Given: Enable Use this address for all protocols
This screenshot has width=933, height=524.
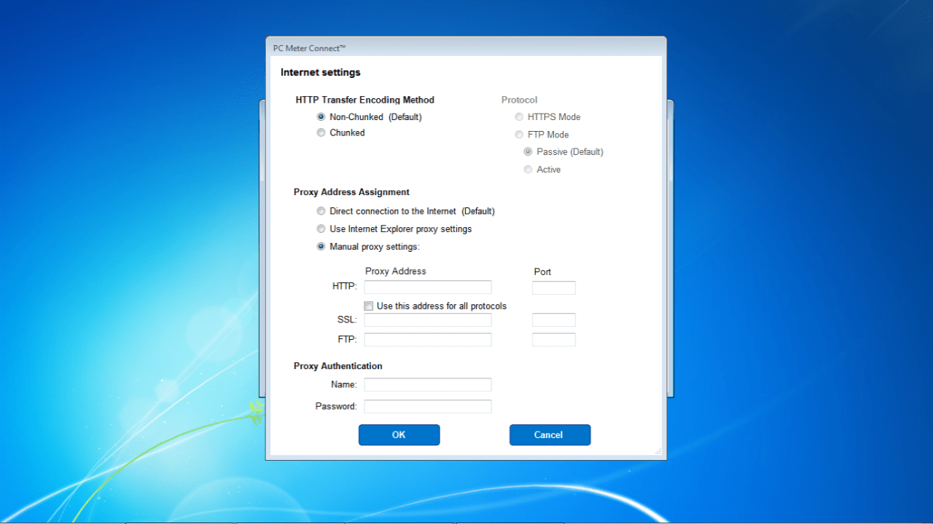Looking at the screenshot, I should click(x=369, y=306).
